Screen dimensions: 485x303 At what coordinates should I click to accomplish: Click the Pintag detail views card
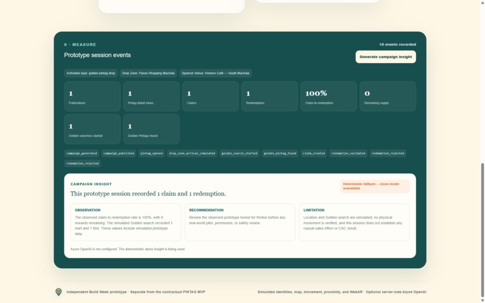[151, 96]
